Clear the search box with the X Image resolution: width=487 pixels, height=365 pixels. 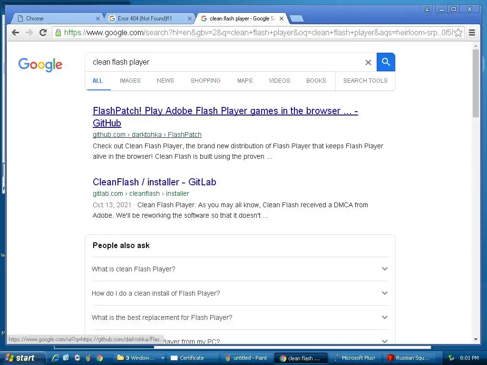[368, 62]
